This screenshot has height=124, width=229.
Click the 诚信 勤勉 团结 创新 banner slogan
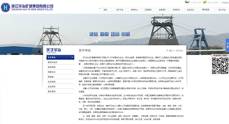(x=110, y=34)
